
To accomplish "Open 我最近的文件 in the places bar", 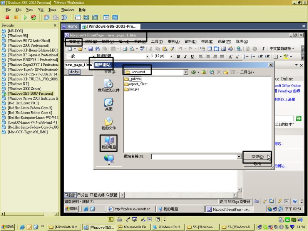I will click(x=109, y=85).
